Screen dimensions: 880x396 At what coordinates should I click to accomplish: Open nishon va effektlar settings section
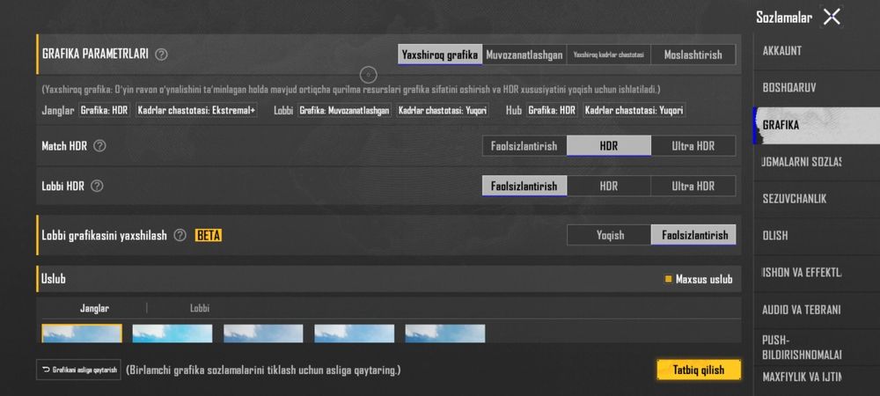817,273
